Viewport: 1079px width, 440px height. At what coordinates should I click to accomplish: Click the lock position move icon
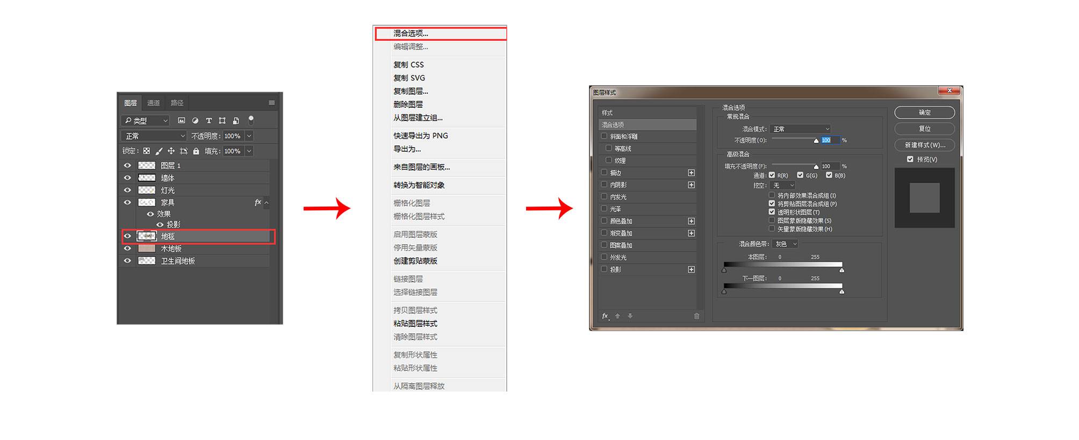[171, 151]
